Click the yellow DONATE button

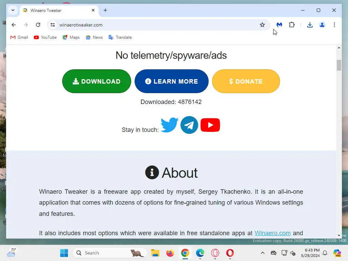pos(246,81)
